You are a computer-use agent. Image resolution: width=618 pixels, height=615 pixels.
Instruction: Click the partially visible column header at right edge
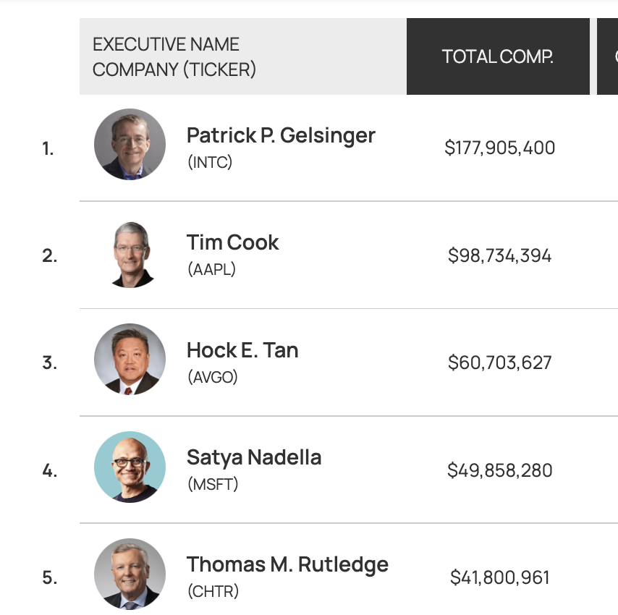(609, 56)
